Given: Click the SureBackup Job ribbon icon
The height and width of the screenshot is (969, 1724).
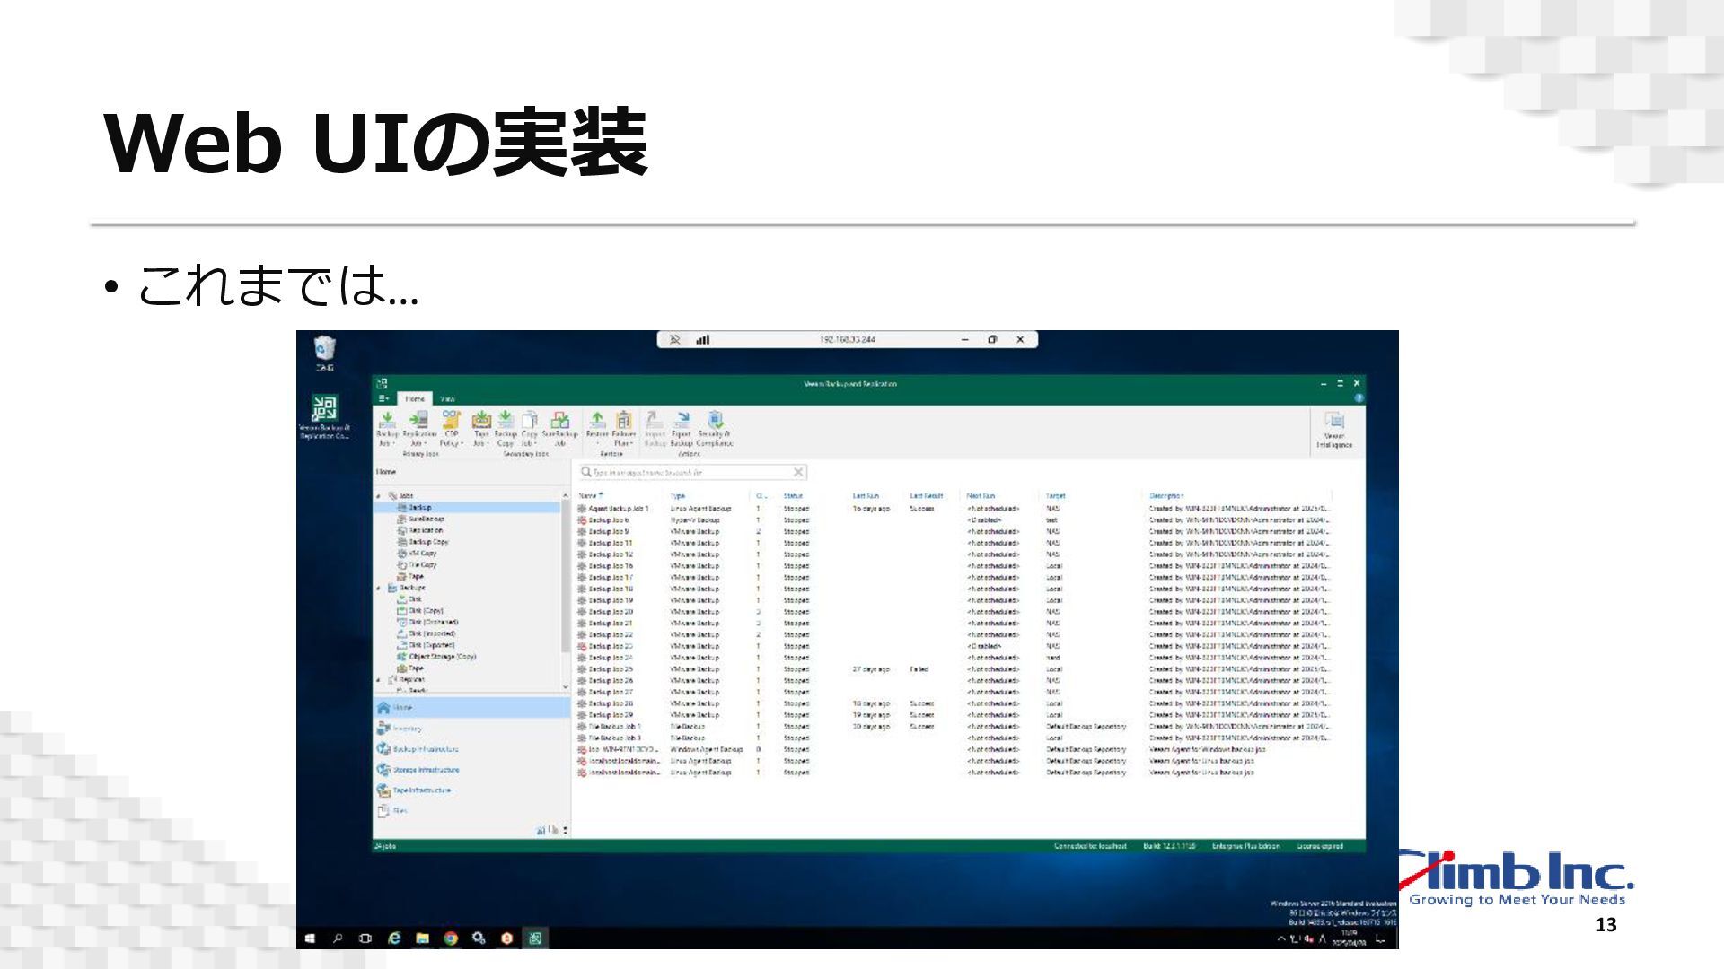Looking at the screenshot, I should (x=560, y=421).
